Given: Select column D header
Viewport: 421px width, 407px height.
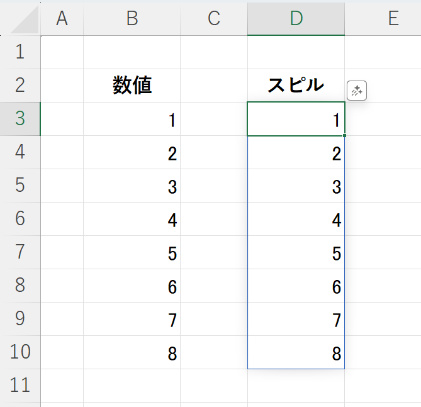Looking at the screenshot, I should pyautogui.click(x=296, y=19).
